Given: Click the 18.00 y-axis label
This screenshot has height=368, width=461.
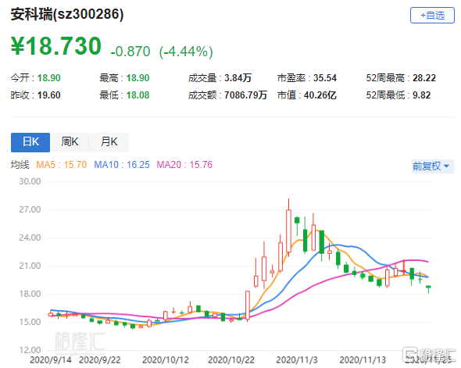Looking at the screenshot, I should [30, 294].
